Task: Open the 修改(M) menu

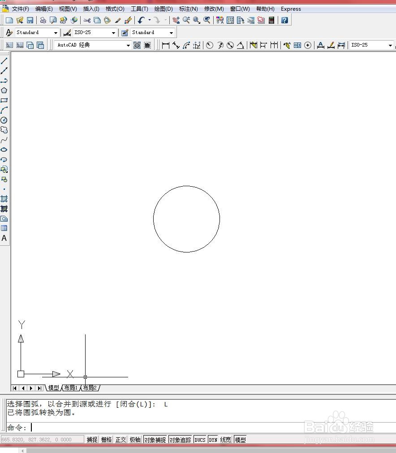Action: (214, 9)
